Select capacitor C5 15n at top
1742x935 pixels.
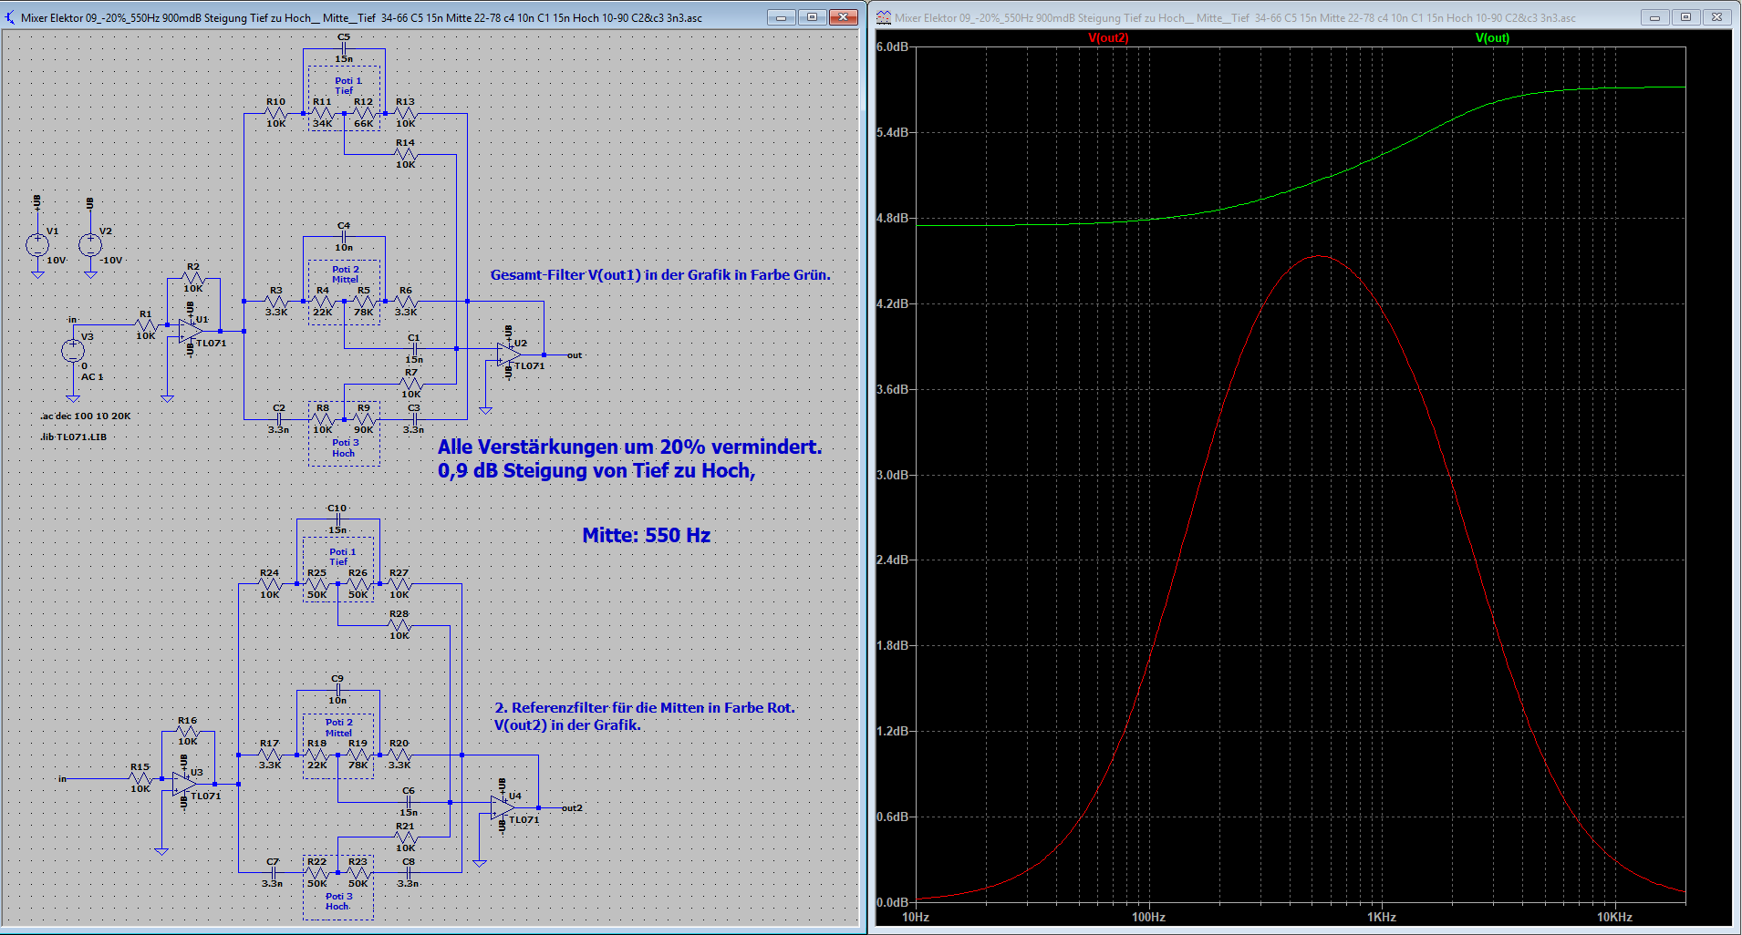(344, 48)
